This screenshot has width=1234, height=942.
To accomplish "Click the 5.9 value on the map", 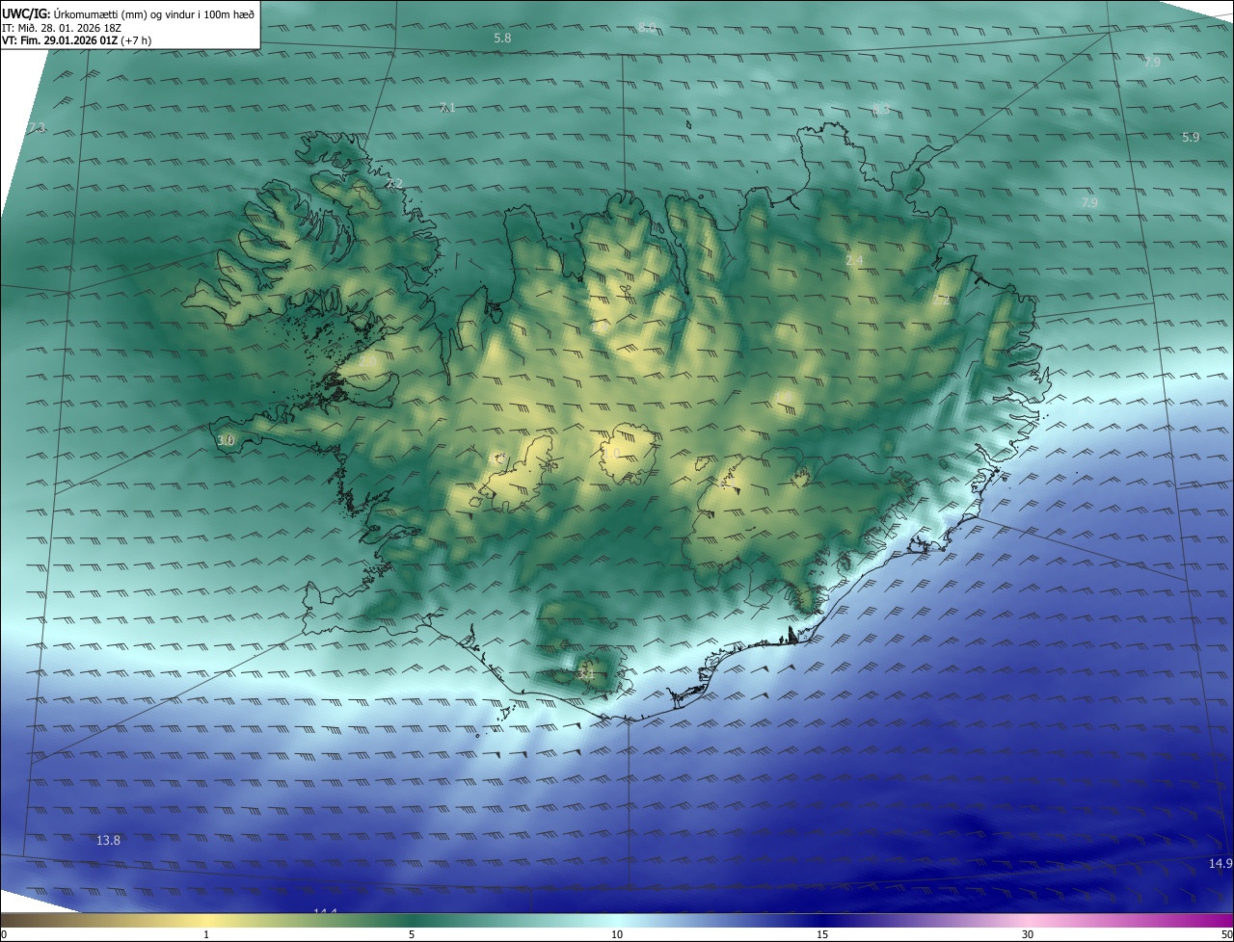I will pyautogui.click(x=1191, y=137).
